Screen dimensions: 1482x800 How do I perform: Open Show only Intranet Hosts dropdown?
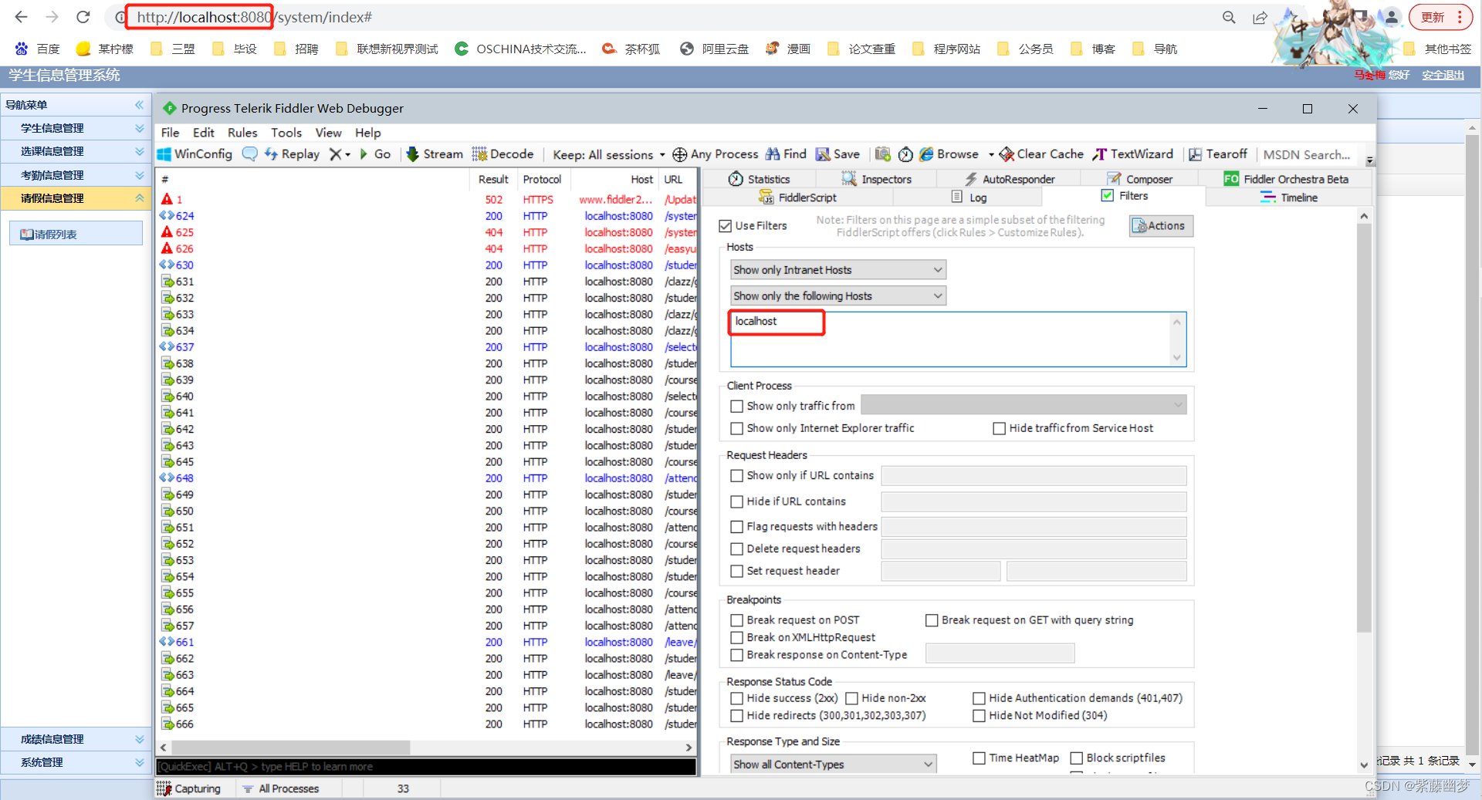838,270
